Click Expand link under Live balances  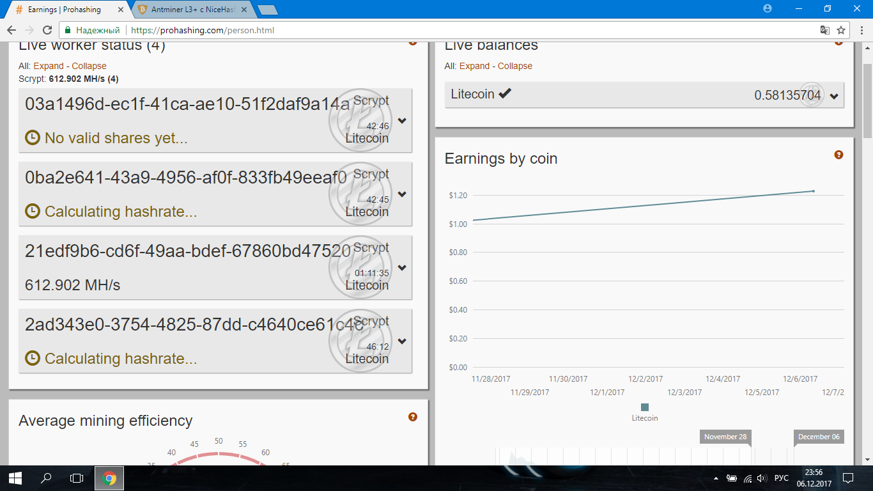(474, 66)
